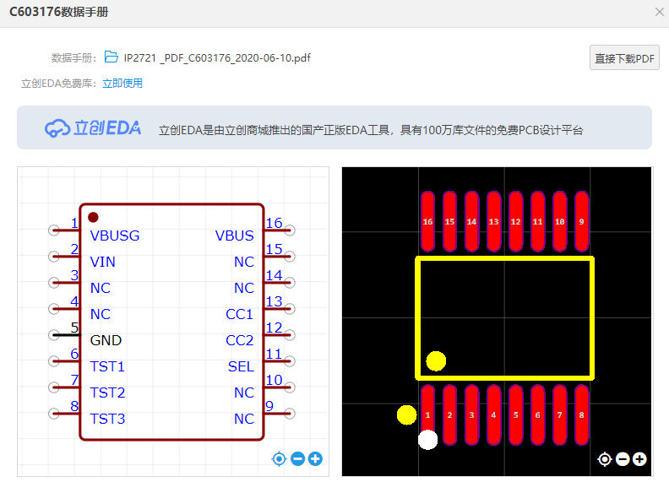Viewport: 669px width, 482px height.
Task: Select footprint pad 7
Action: tap(560, 414)
